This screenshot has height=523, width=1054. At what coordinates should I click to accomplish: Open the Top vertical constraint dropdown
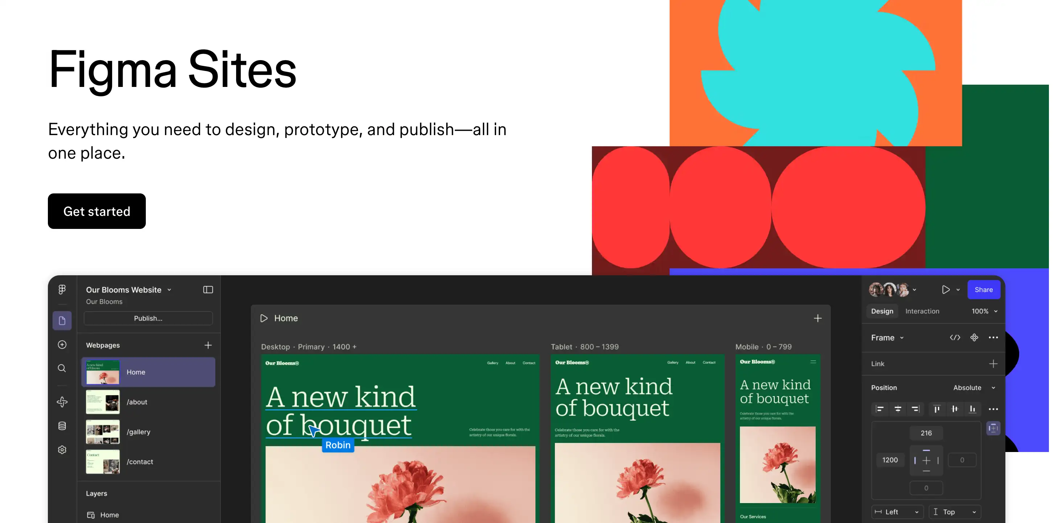tap(955, 511)
